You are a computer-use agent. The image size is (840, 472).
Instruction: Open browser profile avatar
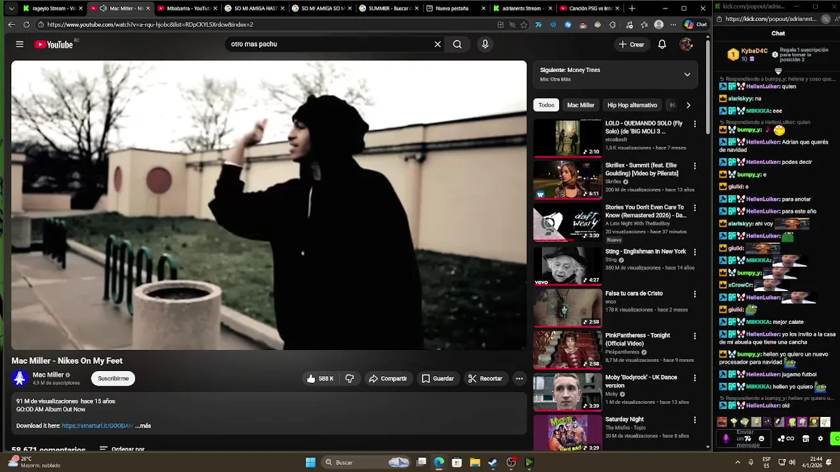659,24
